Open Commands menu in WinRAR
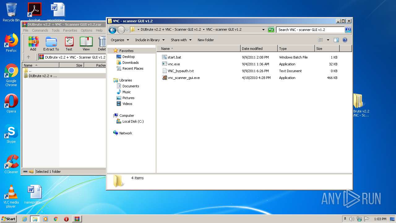The image size is (396, 223). (x=40, y=30)
